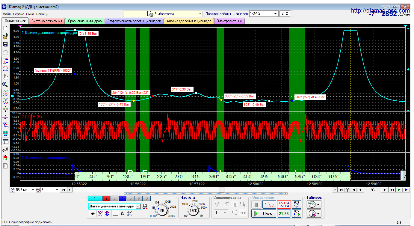414x226 pixels.
Task: Toggle the D digital channel button
Action: [146, 198]
